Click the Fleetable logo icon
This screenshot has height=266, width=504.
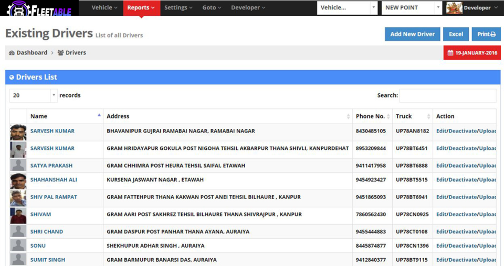tap(16, 8)
